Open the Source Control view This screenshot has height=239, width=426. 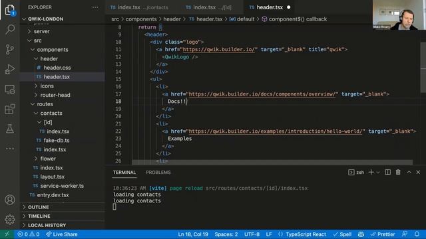point(10,50)
